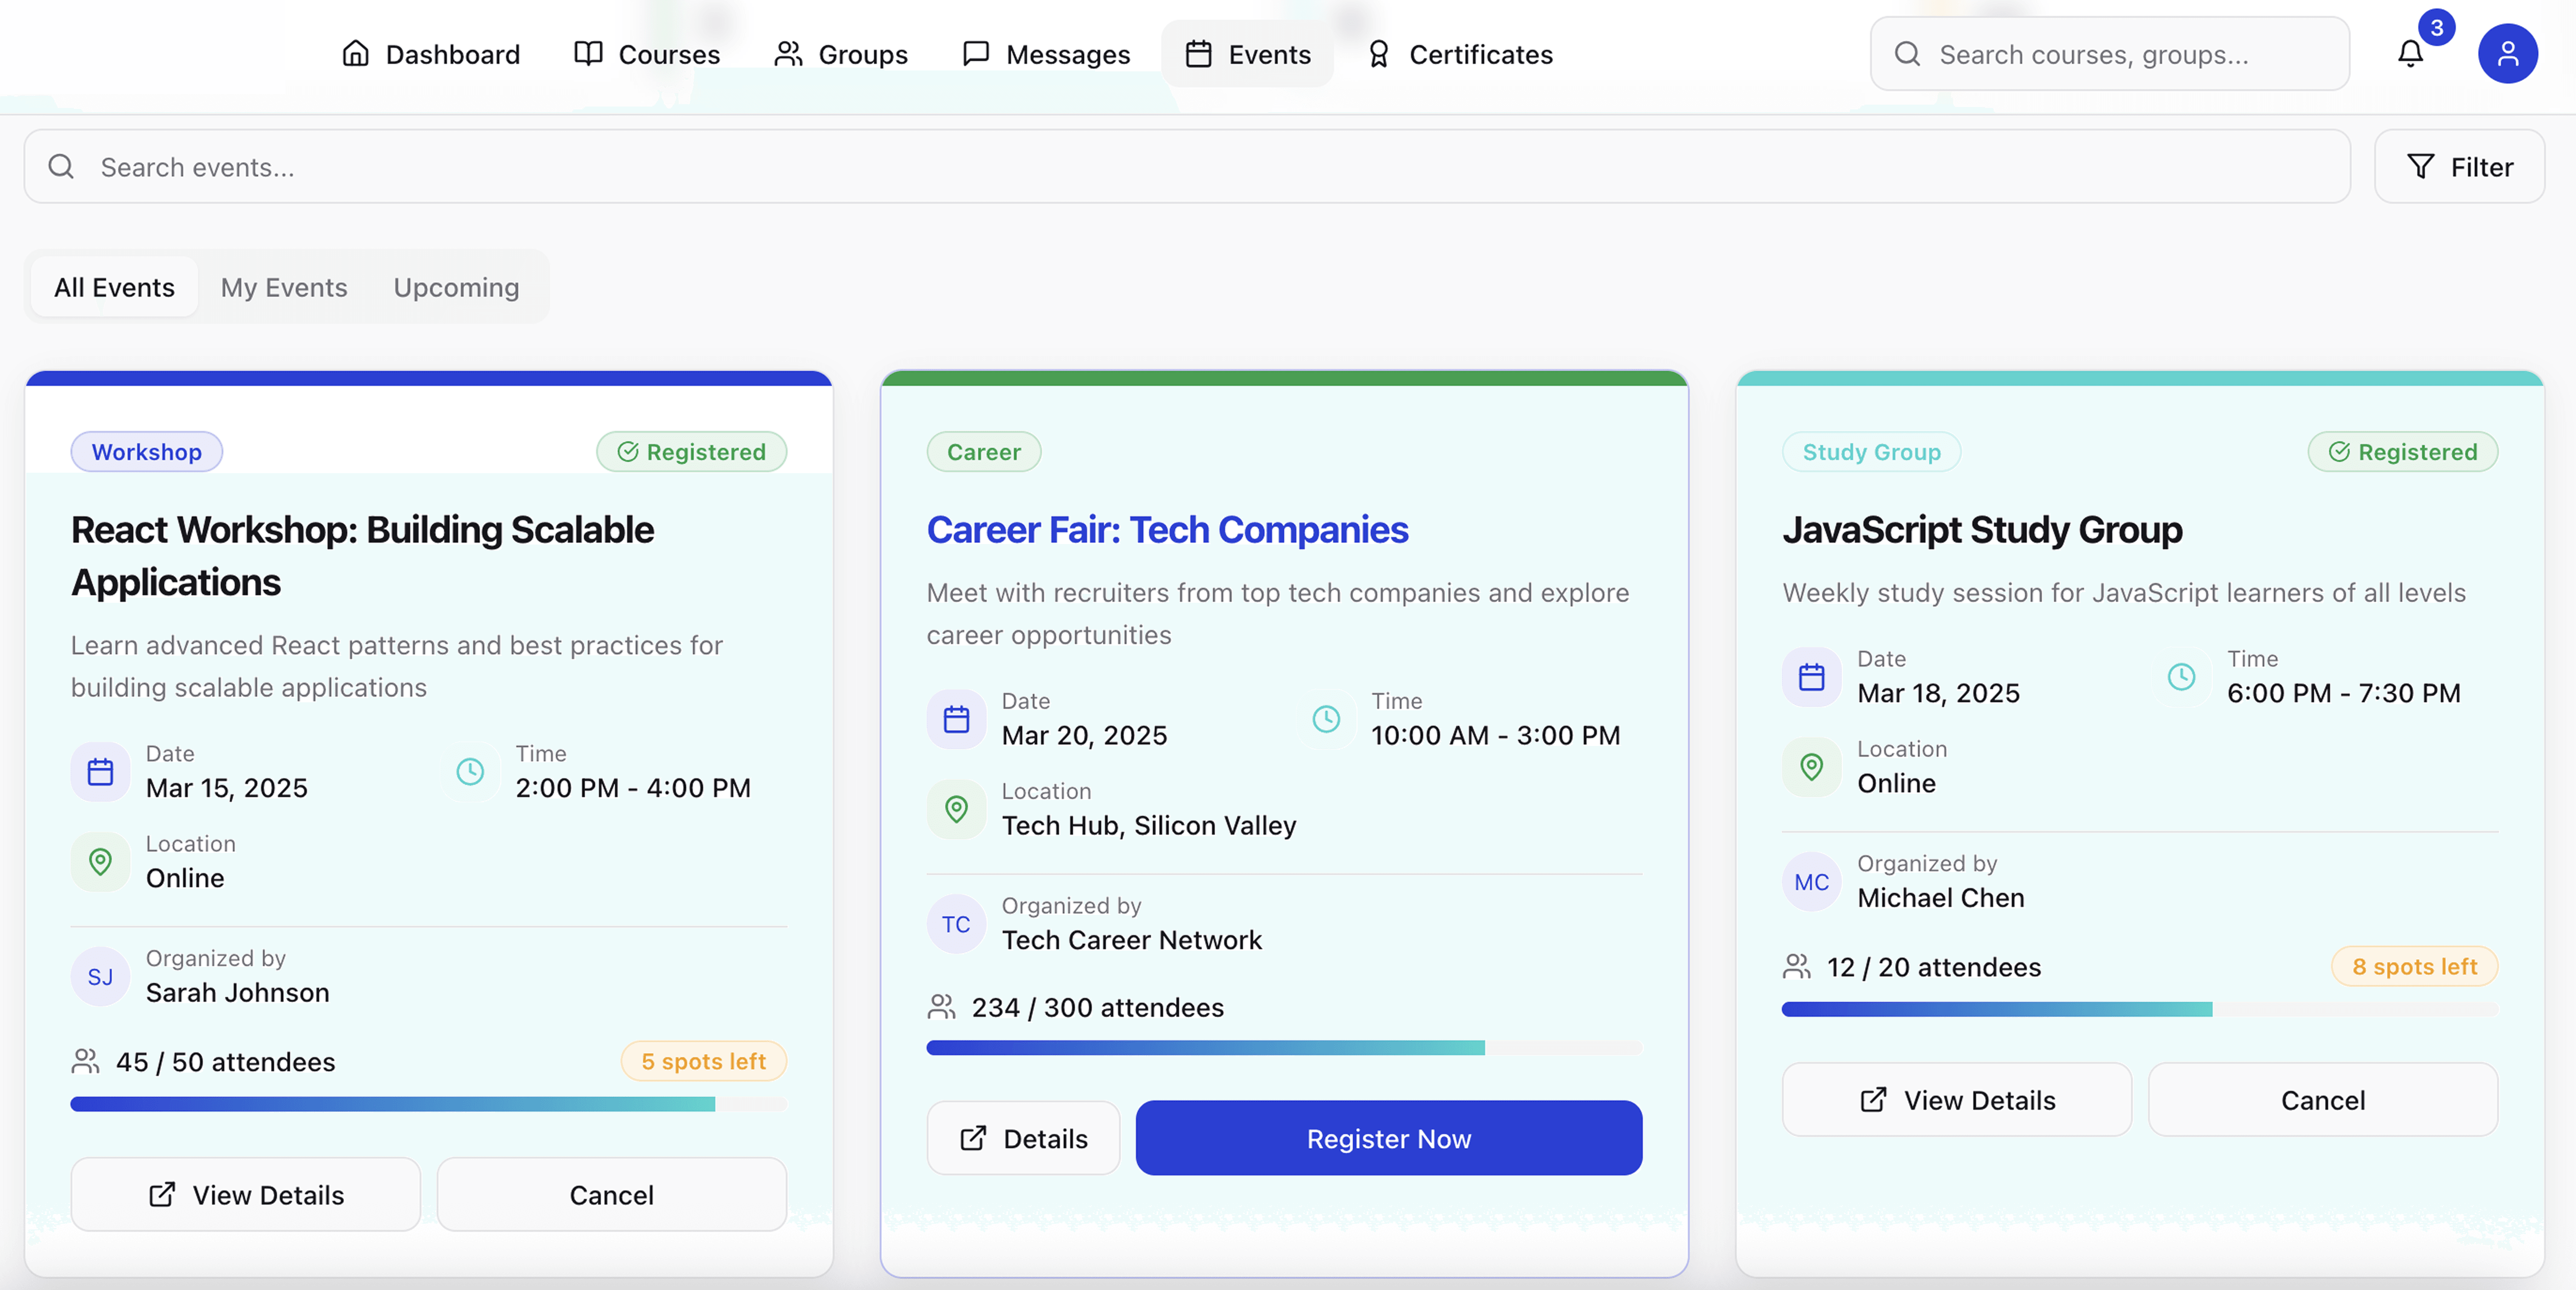
Task: Register Now for the Career Fair
Action: 1389,1138
